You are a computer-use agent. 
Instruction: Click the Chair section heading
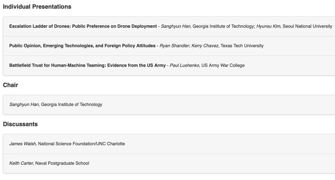point(10,85)
